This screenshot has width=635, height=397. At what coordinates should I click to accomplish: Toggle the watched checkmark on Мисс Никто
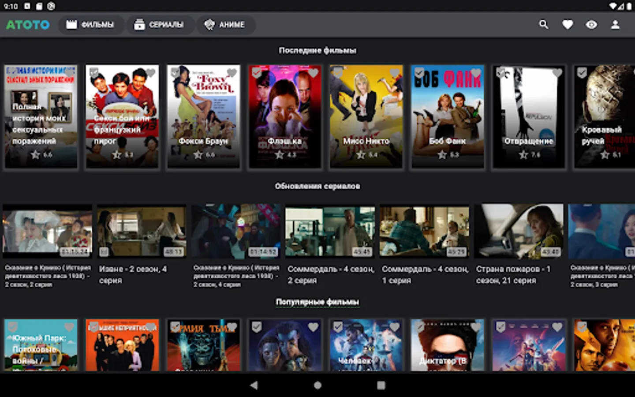pyautogui.click(x=338, y=73)
